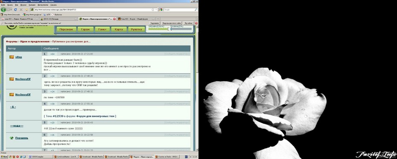The height and width of the screenshot is (159, 397).
Task: Open the Журнал menu
Action: pos(23,5)
